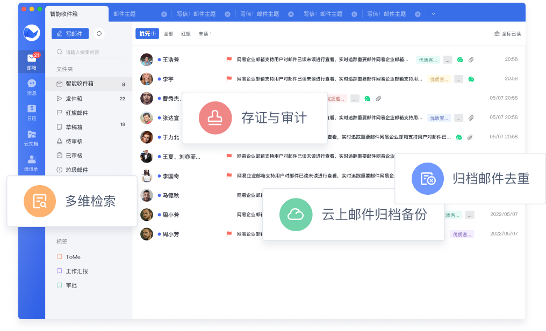This screenshot has width=546, height=331.
Task: Click the 写邮件 compose button
Action: [70, 34]
